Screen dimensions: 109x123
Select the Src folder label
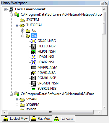(x=34, y=36)
